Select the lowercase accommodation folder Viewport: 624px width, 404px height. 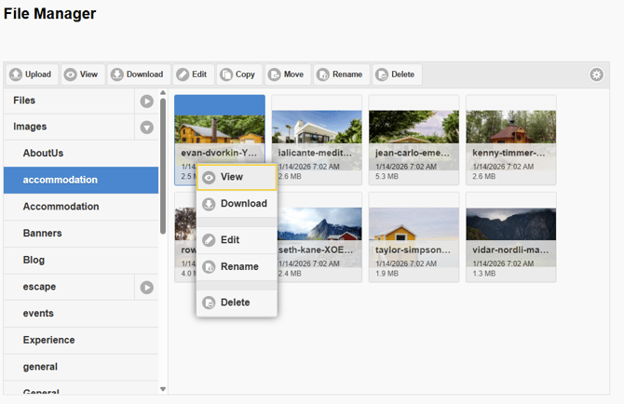[x=81, y=180]
